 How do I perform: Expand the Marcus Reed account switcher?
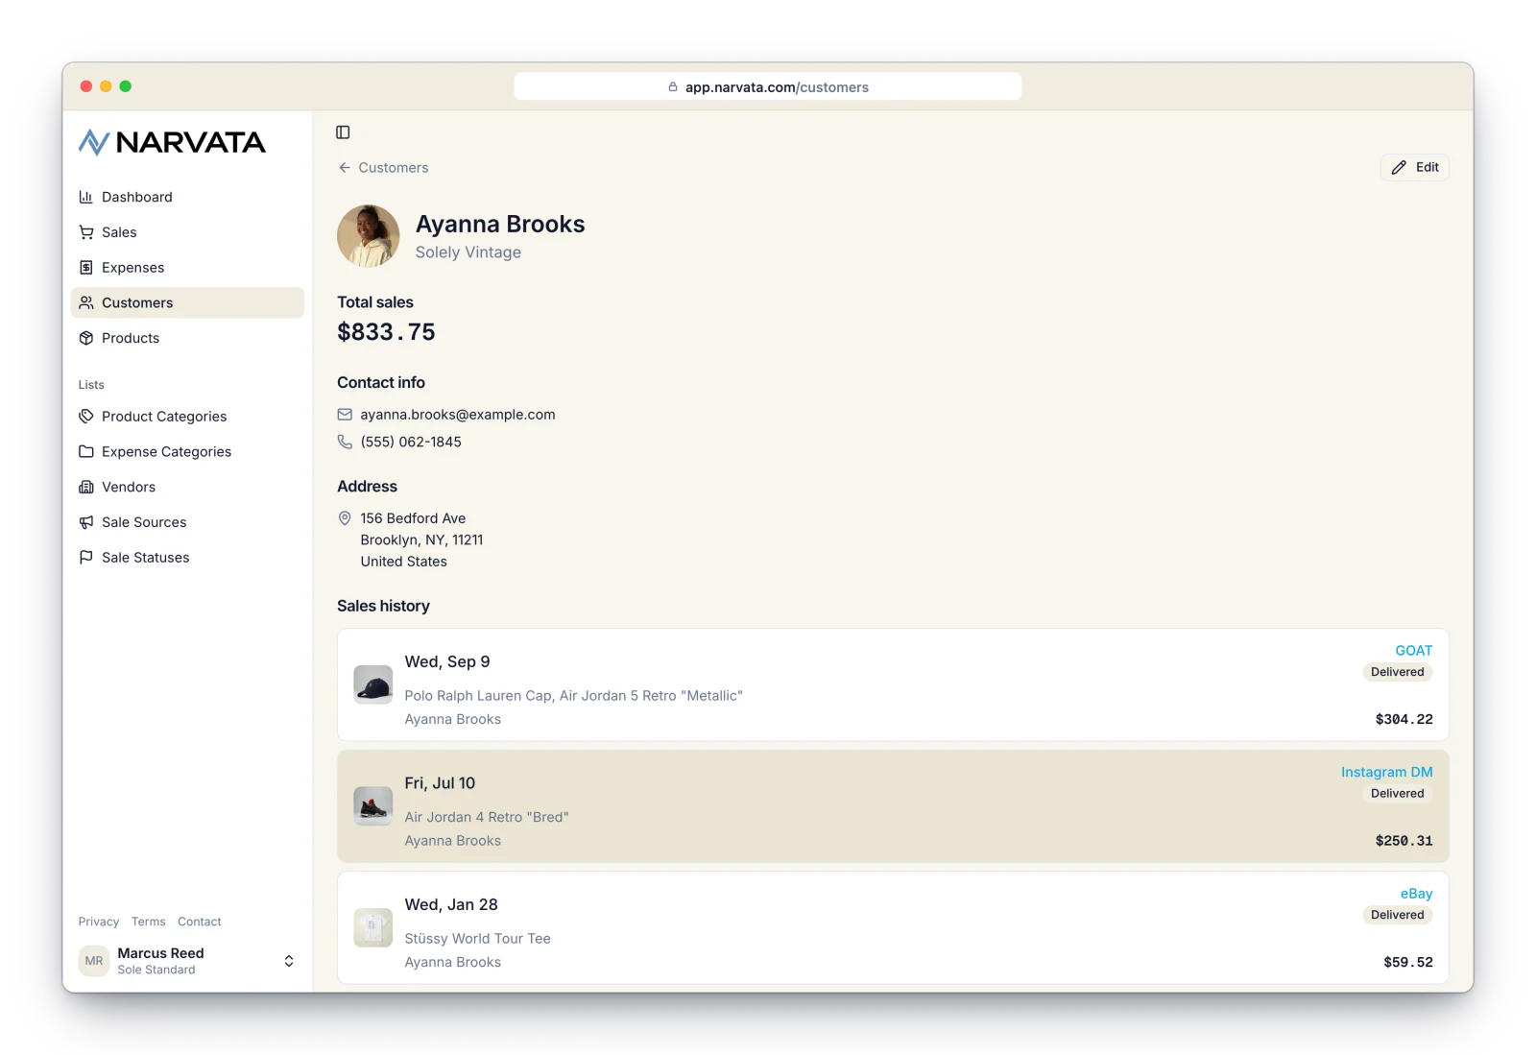(x=187, y=961)
